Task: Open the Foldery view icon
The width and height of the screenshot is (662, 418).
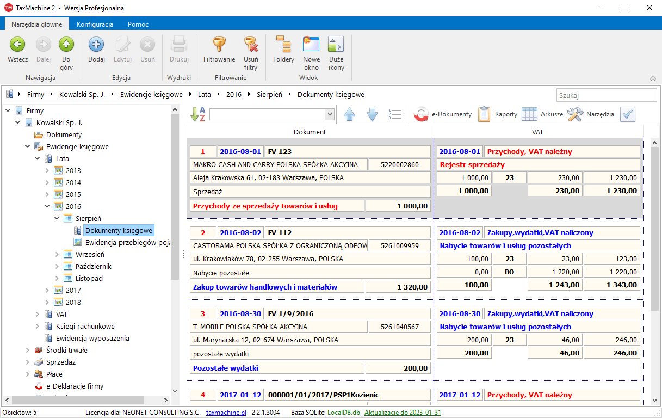Action: (283, 46)
